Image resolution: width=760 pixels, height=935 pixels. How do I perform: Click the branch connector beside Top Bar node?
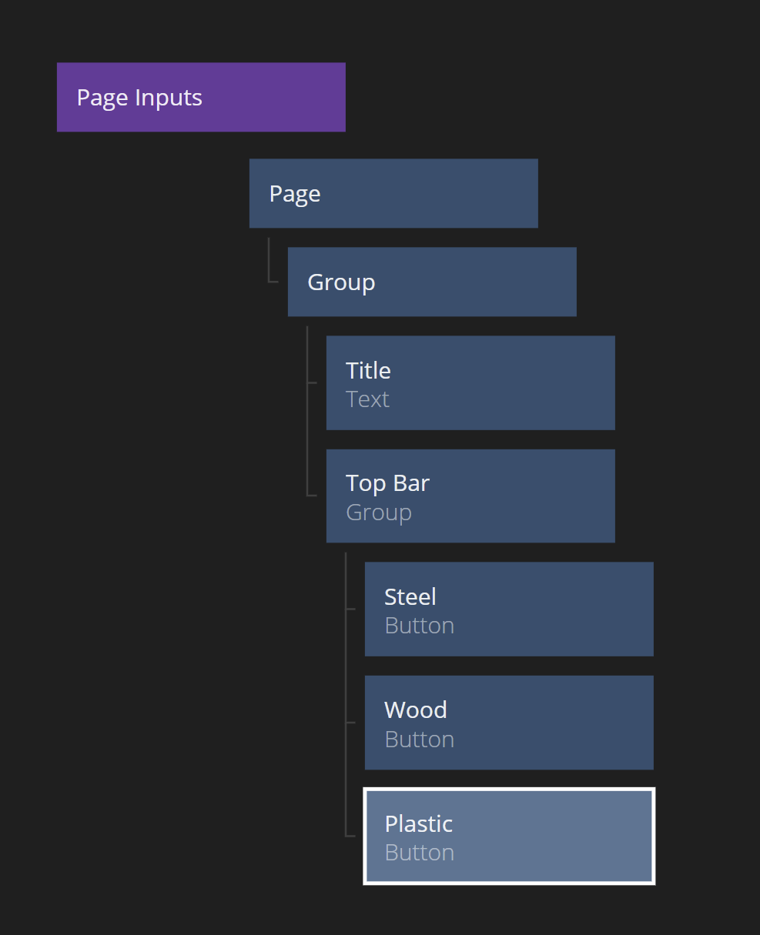pos(311,495)
